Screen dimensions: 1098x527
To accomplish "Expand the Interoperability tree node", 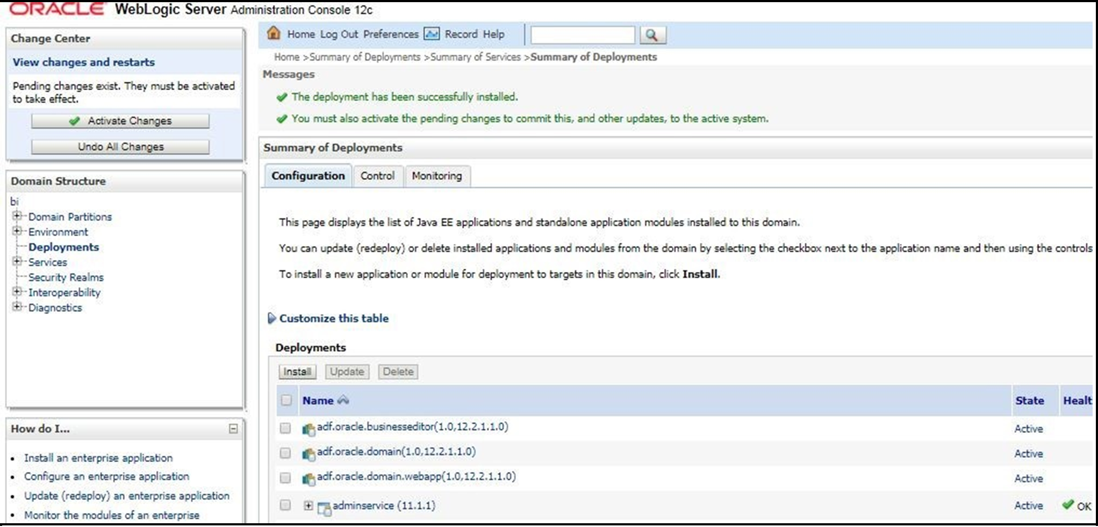I will pos(17,292).
